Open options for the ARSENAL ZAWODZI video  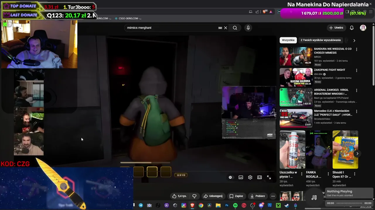point(357,91)
